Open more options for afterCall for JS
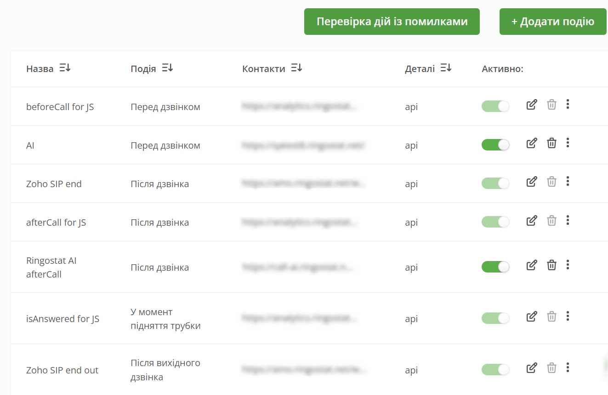 coord(568,220)
